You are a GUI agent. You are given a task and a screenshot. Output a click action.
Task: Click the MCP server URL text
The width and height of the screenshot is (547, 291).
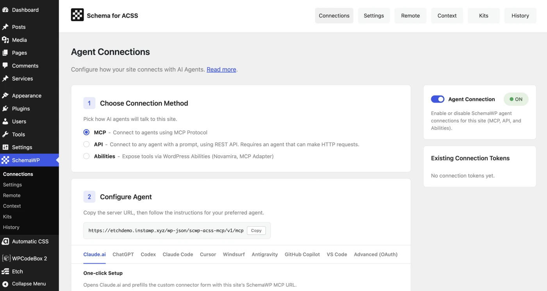(166, 231)
